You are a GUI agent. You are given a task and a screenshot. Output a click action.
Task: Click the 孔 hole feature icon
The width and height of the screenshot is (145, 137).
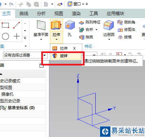pyautogui.click(x=70, y=25)
